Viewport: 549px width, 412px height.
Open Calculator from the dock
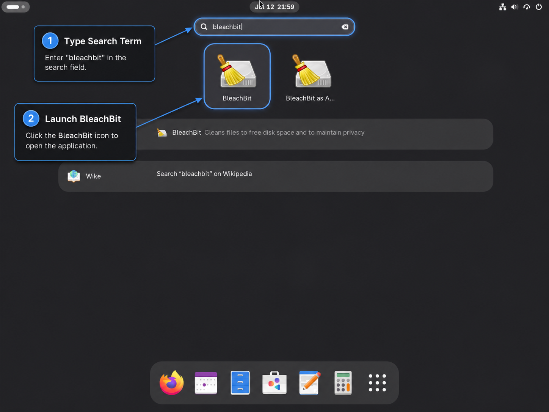tap(343, 383)
